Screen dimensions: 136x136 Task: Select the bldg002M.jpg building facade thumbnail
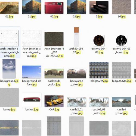99,70
